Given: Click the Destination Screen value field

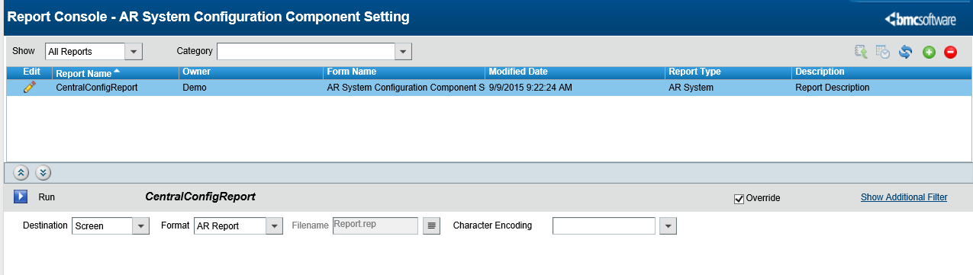Looking at the screenshot, I should coord(102,225).
